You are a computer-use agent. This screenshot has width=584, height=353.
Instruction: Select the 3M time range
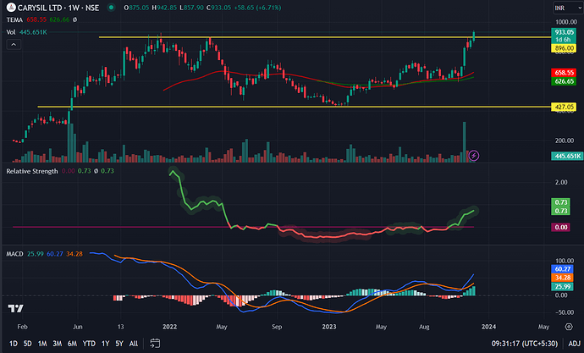57,344
